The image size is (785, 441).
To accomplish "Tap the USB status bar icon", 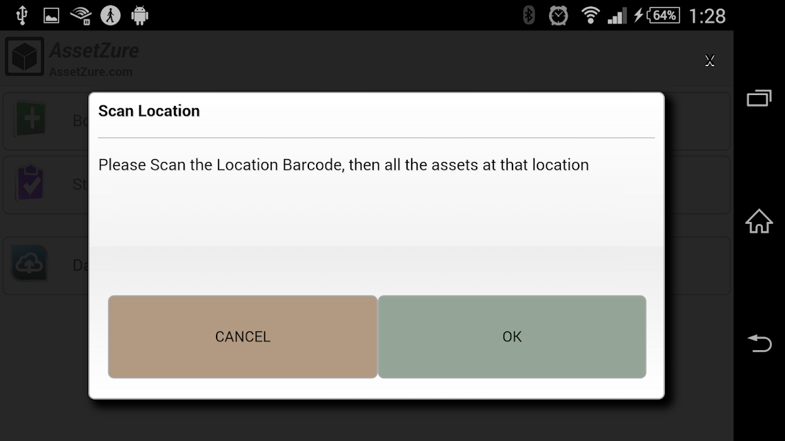I will click(21, 15).
